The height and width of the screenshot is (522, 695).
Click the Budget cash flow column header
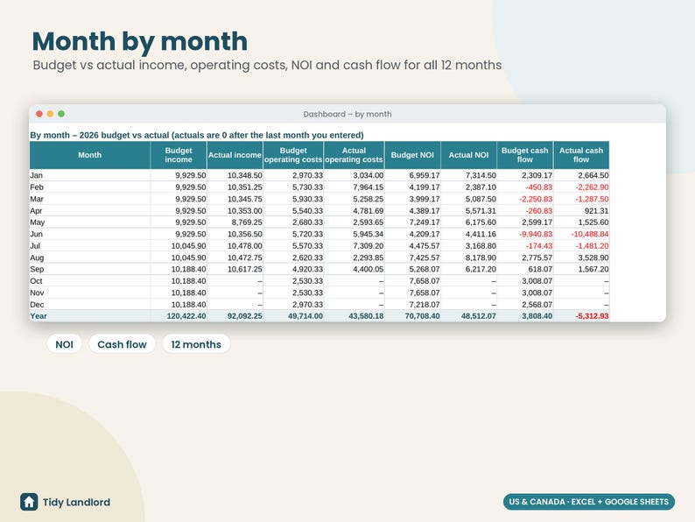tap(525, 155)
